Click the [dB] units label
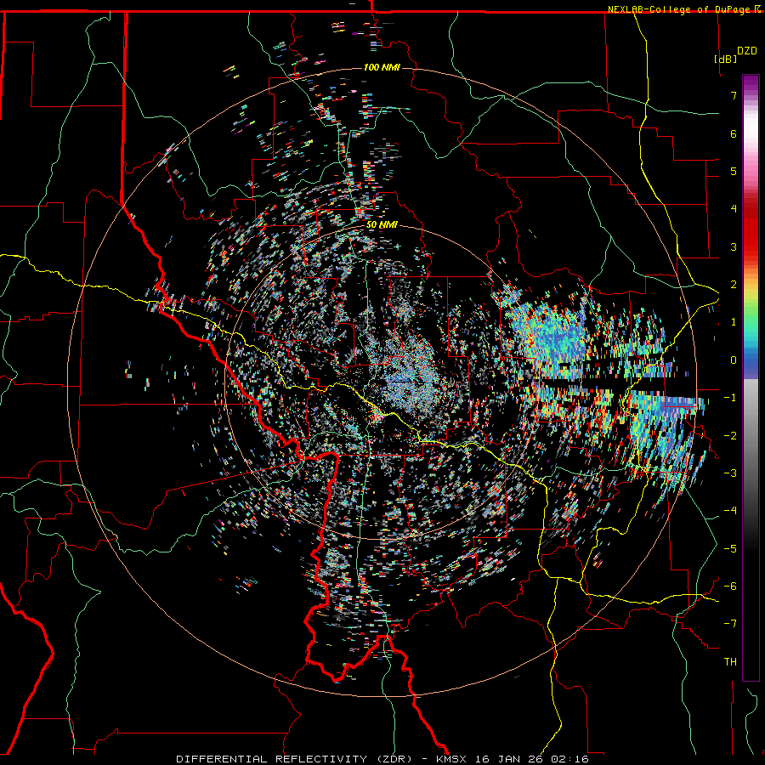 [x=725, y=59]
